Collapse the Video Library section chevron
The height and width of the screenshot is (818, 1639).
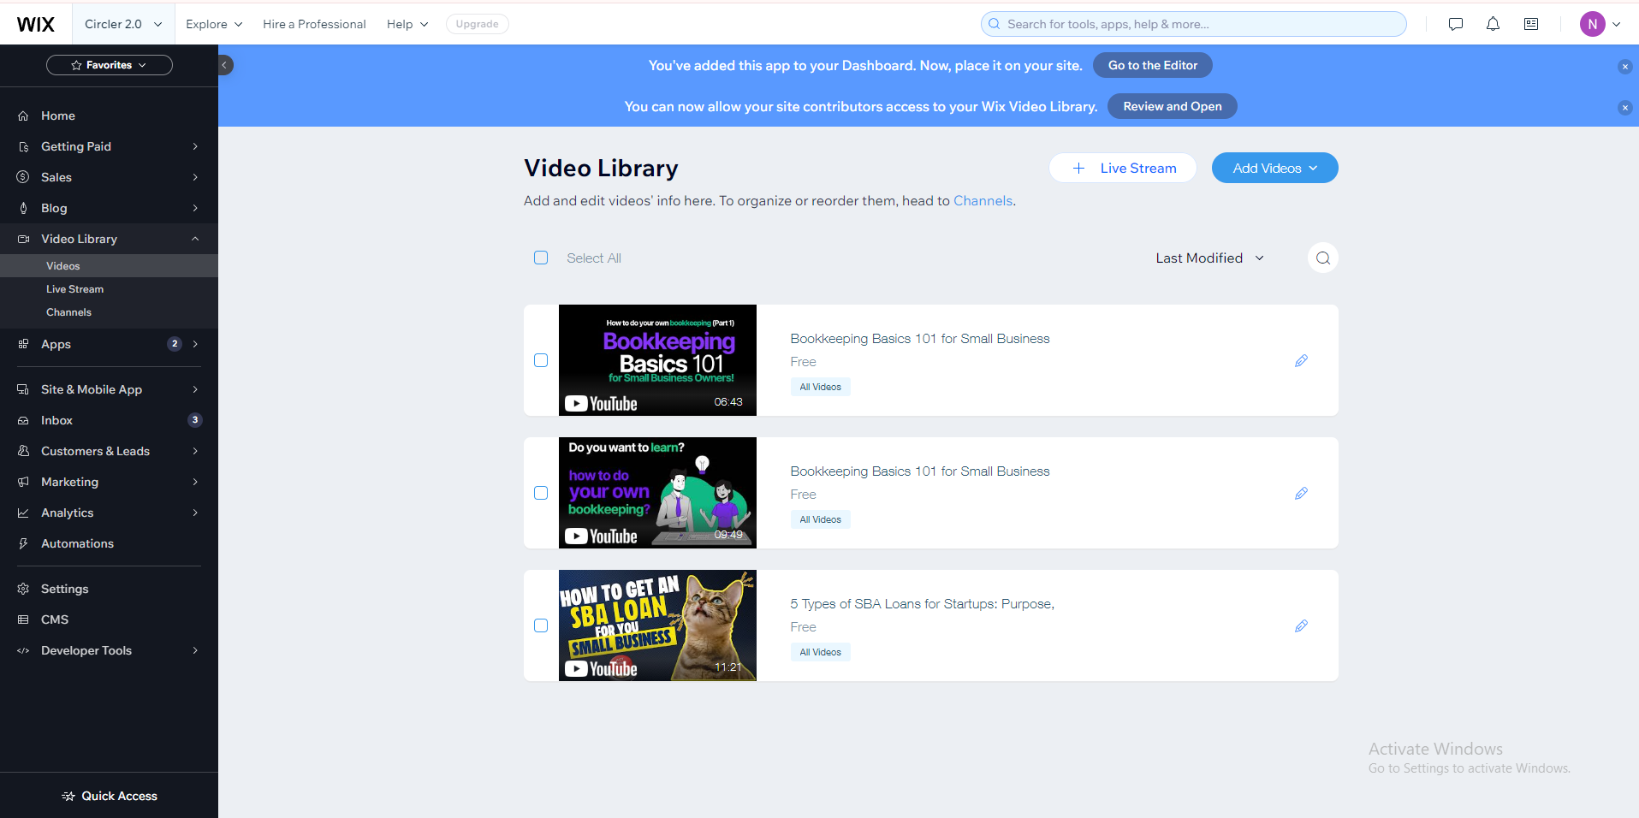(x=195, y=239)
